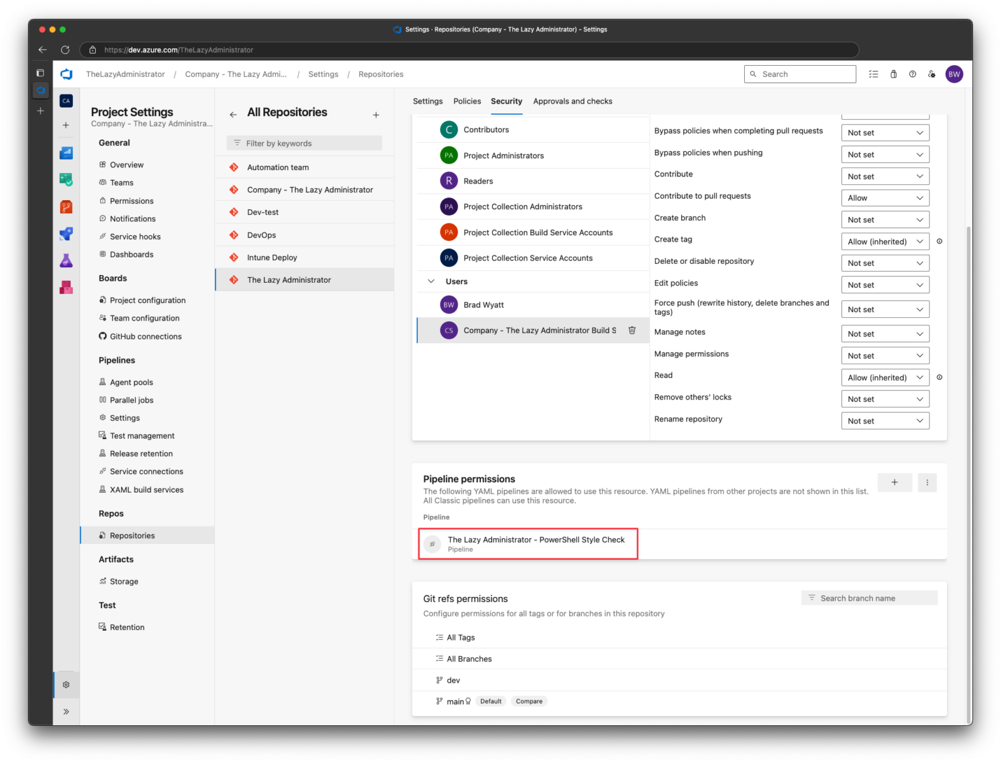This screenshot has height=763, width=1001.
Task: Click info icon next to Read permission
Action: pyautogui.click(x=939, y=377)
